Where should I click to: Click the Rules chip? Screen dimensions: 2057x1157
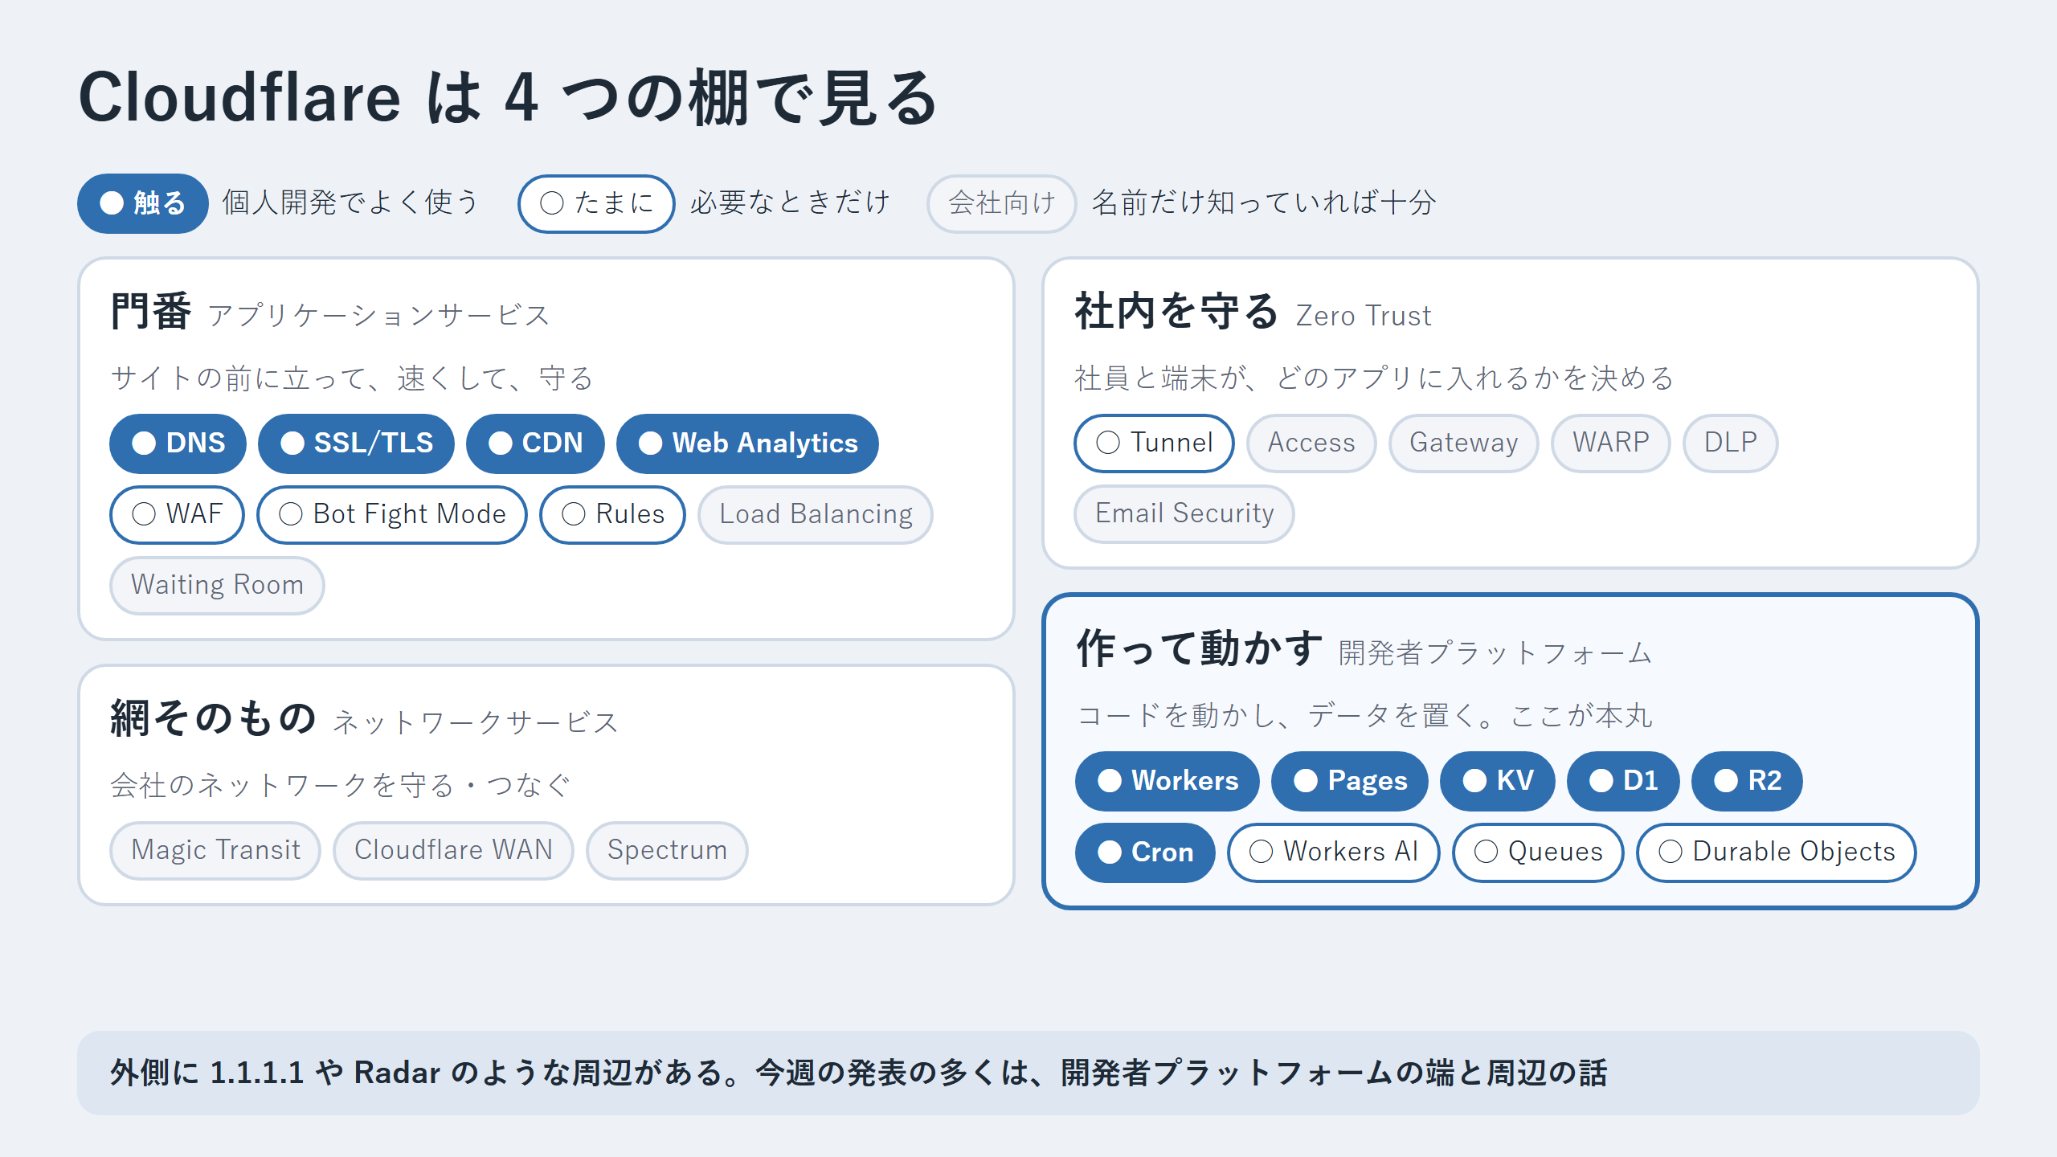click(x=612, y=514)
